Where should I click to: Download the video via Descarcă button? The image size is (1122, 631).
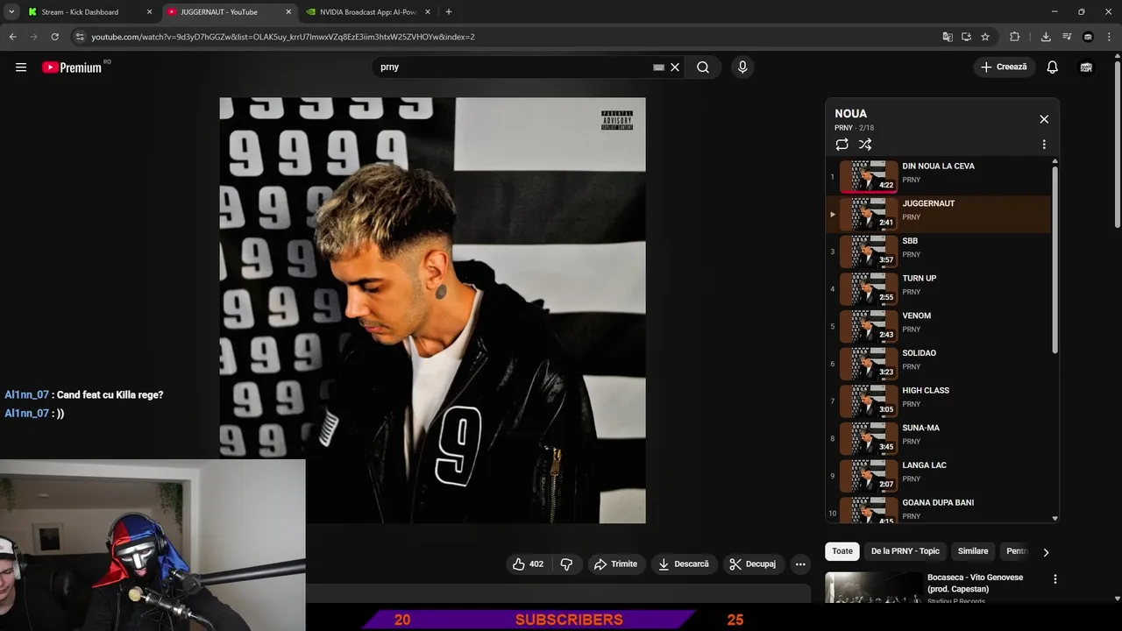684,564
